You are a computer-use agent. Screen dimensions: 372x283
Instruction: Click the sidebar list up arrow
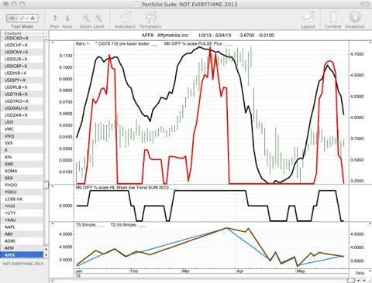coord(46,249)
